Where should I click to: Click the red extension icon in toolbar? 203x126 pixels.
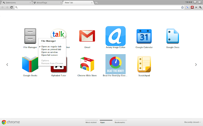coord(192,7)
